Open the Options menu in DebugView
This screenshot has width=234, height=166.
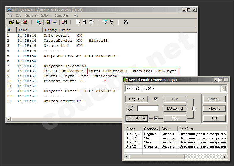(45, 15)
